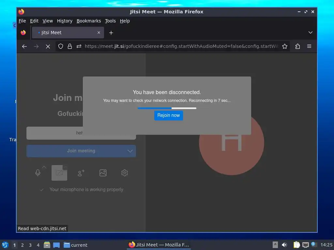The image size is (334, 250).
Task: Click the reconnecting progress bar
Action: (x=167, y=108)
